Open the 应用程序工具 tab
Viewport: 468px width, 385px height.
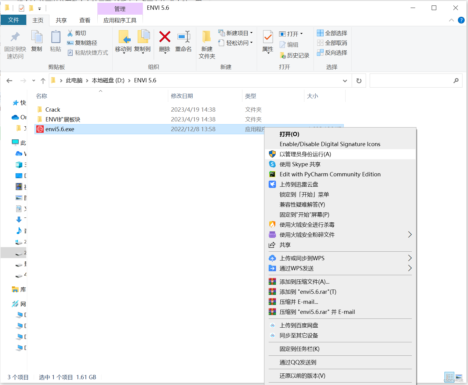click(x=120, y=20)
